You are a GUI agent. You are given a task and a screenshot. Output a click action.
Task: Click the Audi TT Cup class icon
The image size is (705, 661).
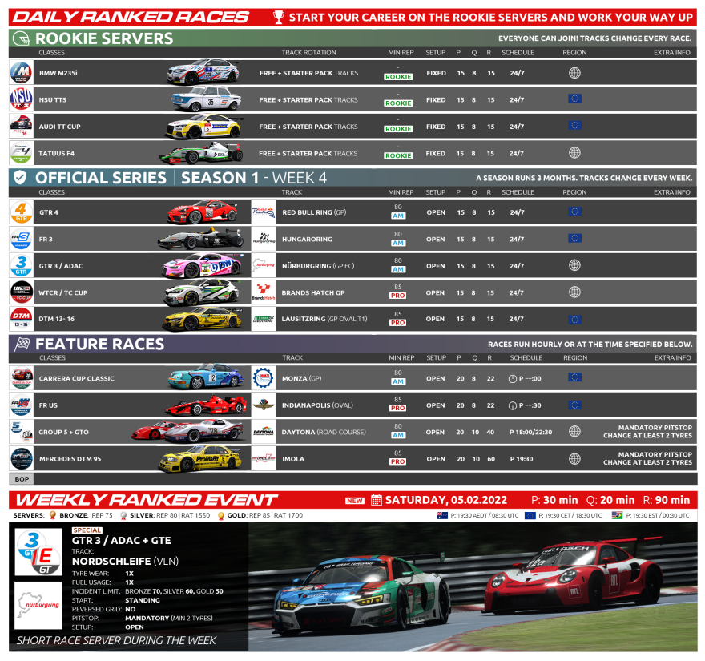point(21,127)
